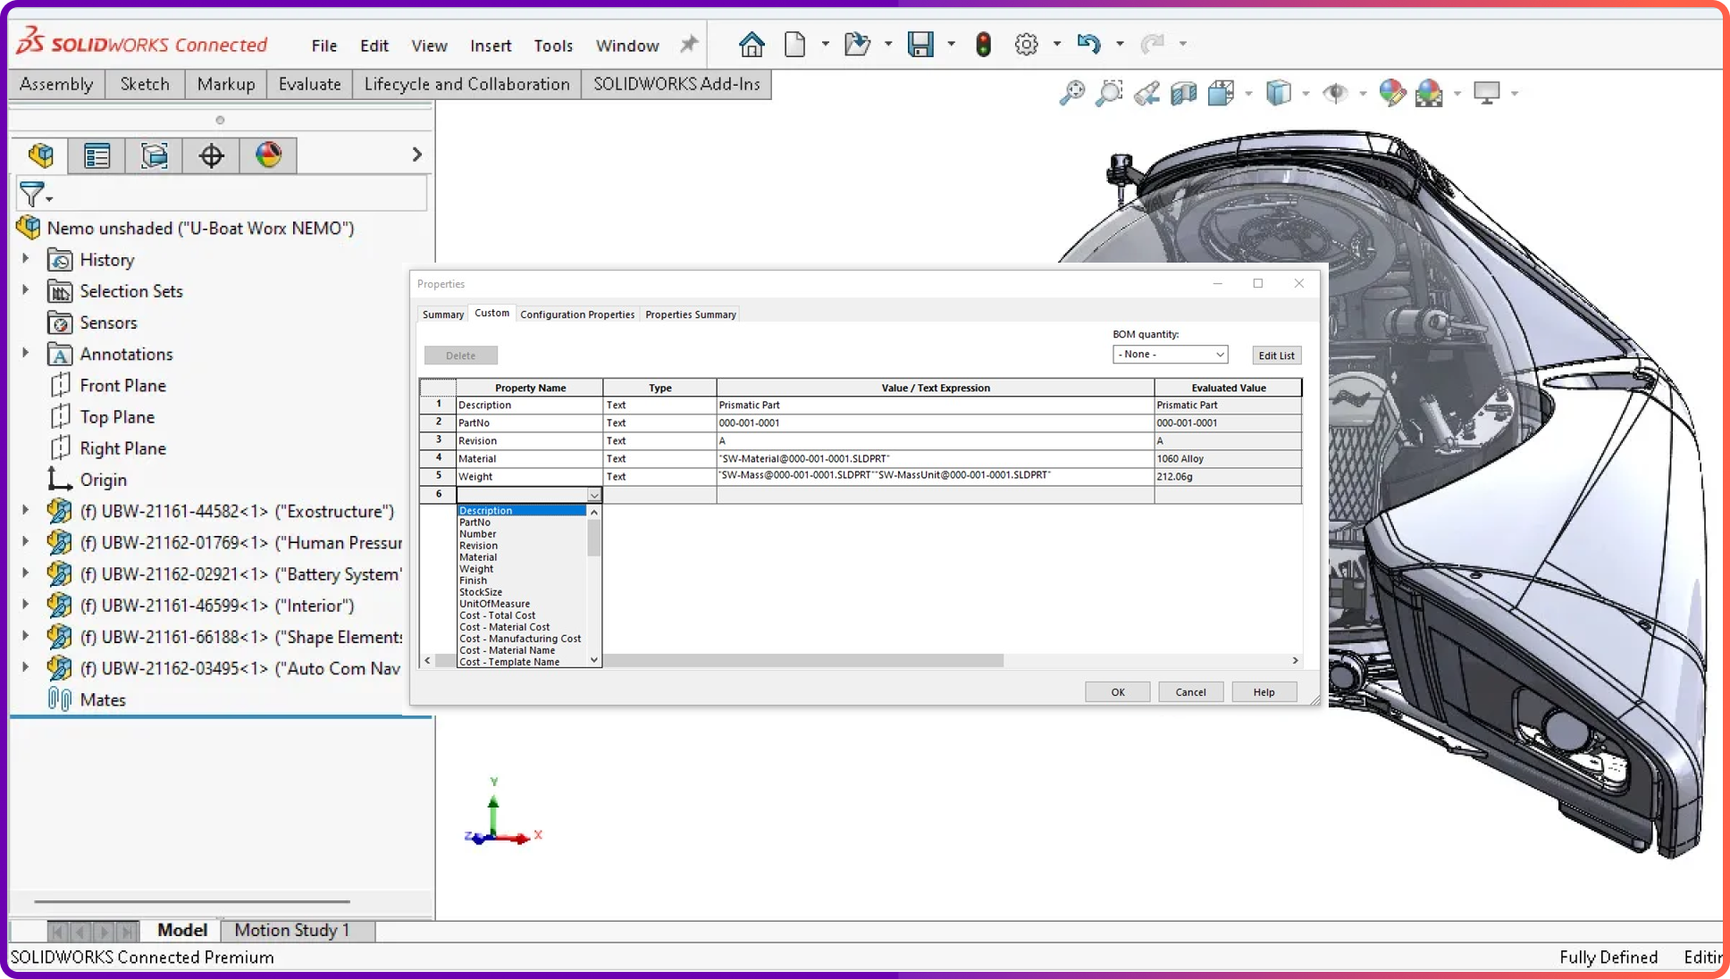Click the Edit Appearance color ball icon
Screen dimensions: 1730x979
coord(1392,93)
